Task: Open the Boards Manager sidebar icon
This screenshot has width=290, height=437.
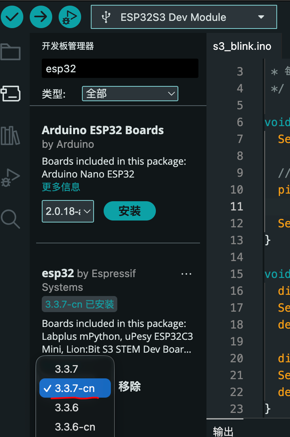Action: 10,93
